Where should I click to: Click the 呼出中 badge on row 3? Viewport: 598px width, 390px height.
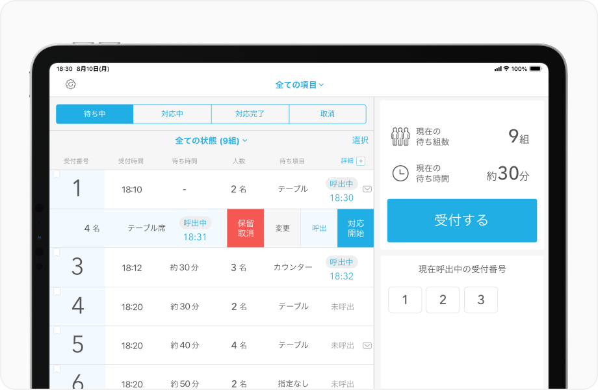342,261
